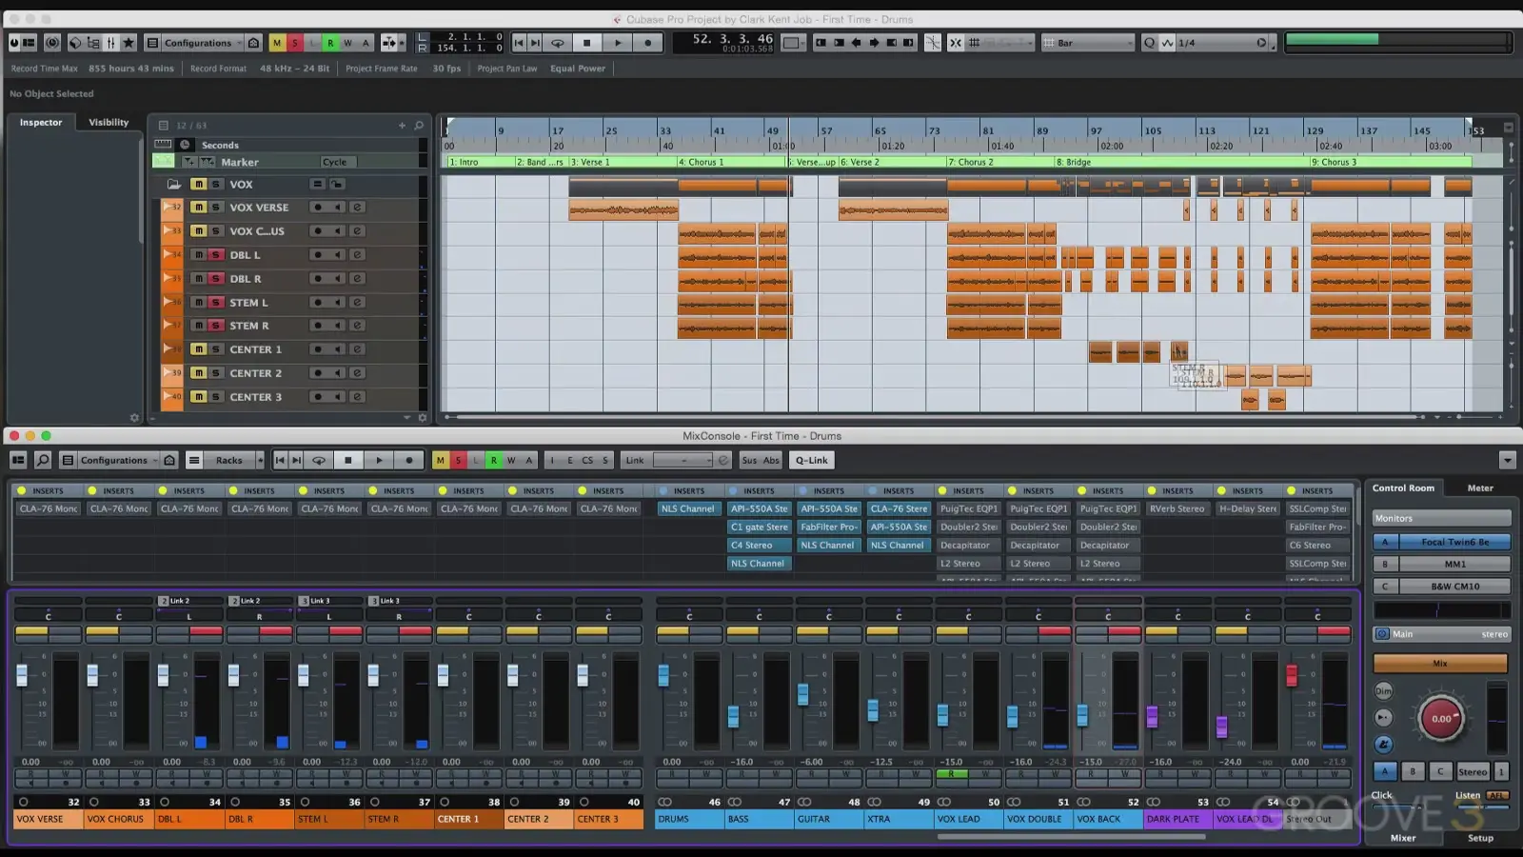Mute the VOX VERSE track
The height and width of the screenshot is (857, 1523).
198,208
